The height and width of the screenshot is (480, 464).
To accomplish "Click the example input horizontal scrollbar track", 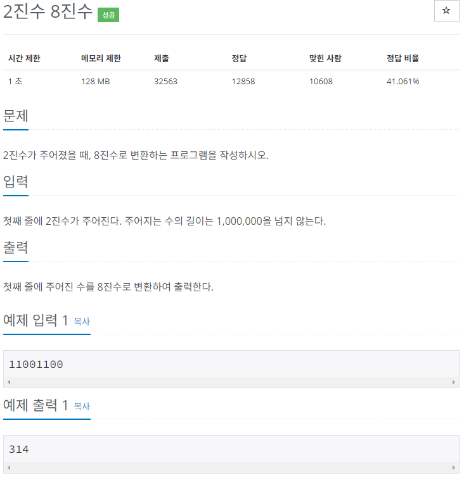I will pos(231,382).
